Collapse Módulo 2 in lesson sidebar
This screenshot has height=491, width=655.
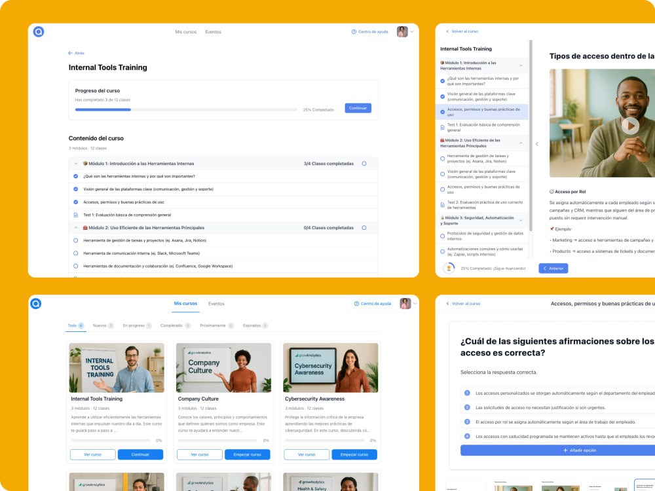[x=521, y=143]
